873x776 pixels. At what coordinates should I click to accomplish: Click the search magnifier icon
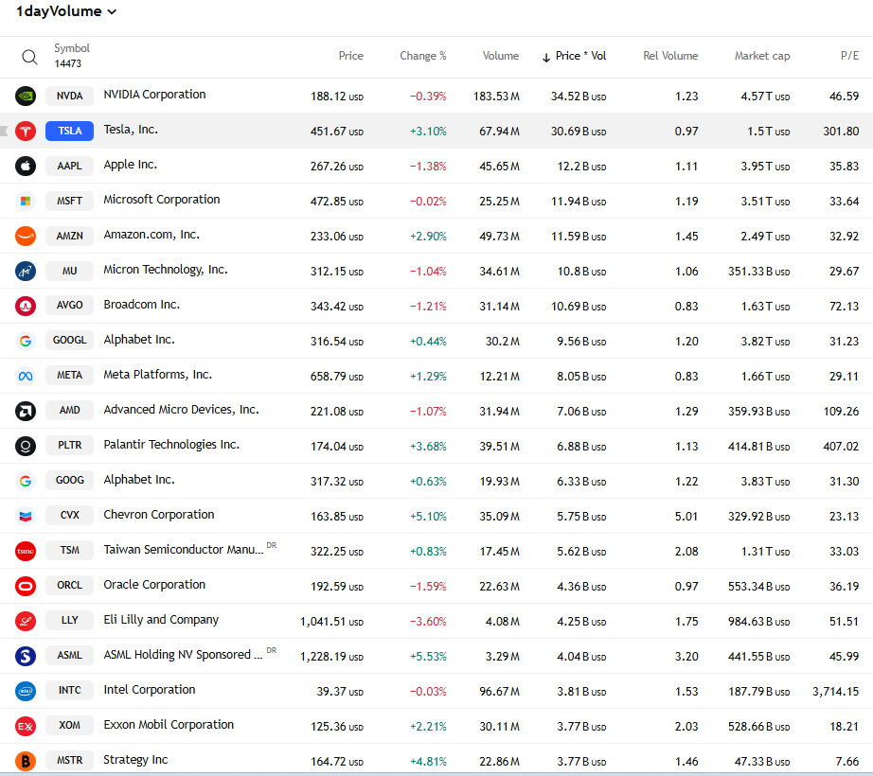[29, 57]
